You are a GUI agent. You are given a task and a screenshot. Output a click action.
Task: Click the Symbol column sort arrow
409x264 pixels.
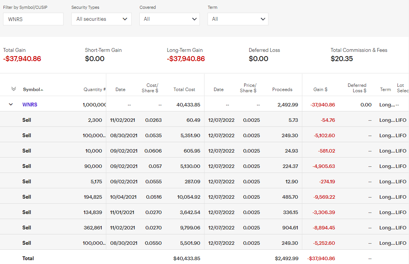tap(42, 90)
